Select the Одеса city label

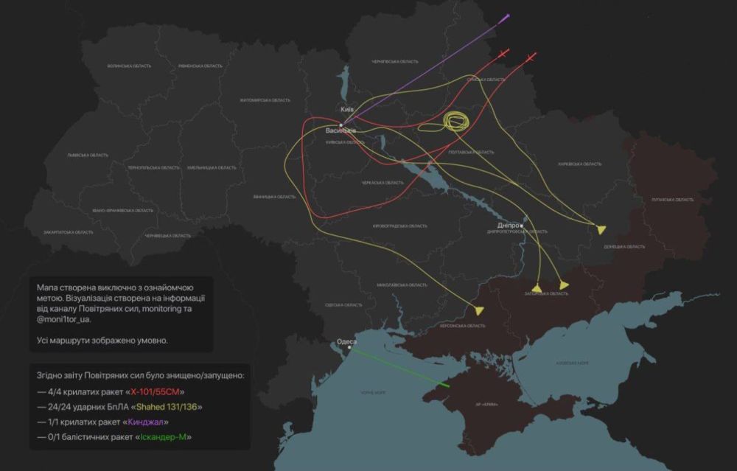click(346, 342)
